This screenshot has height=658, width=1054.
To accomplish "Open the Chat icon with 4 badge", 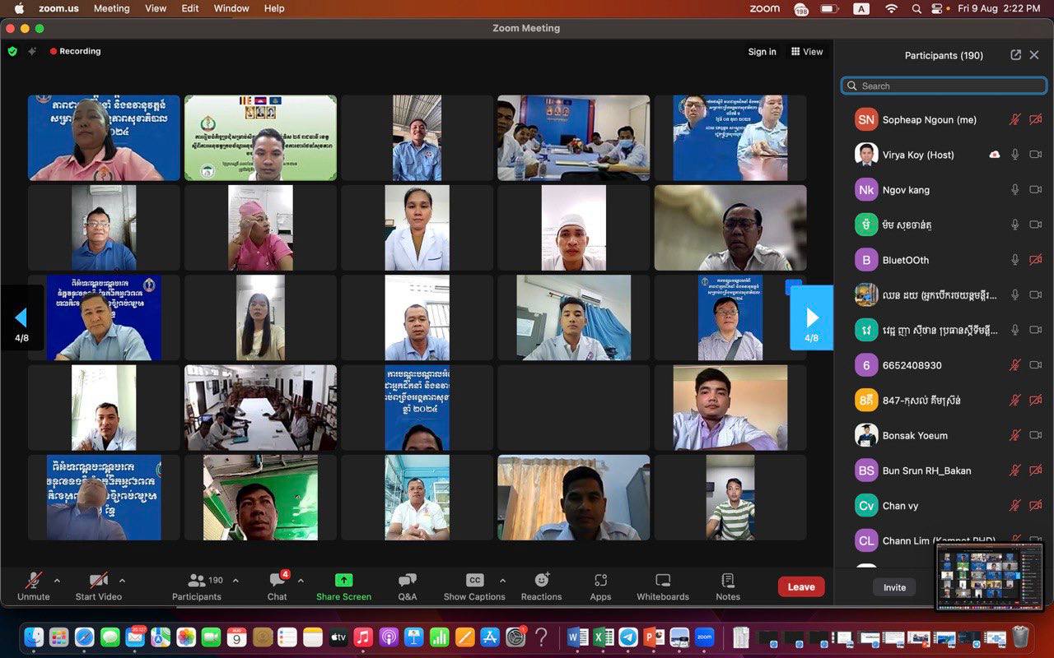I will (x=277, y=580).
